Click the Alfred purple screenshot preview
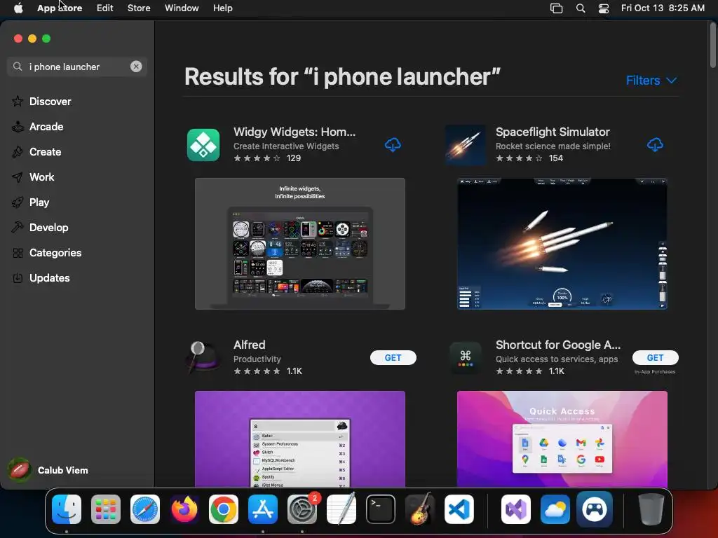The image size is (718, 538). (x=300, y=439)
